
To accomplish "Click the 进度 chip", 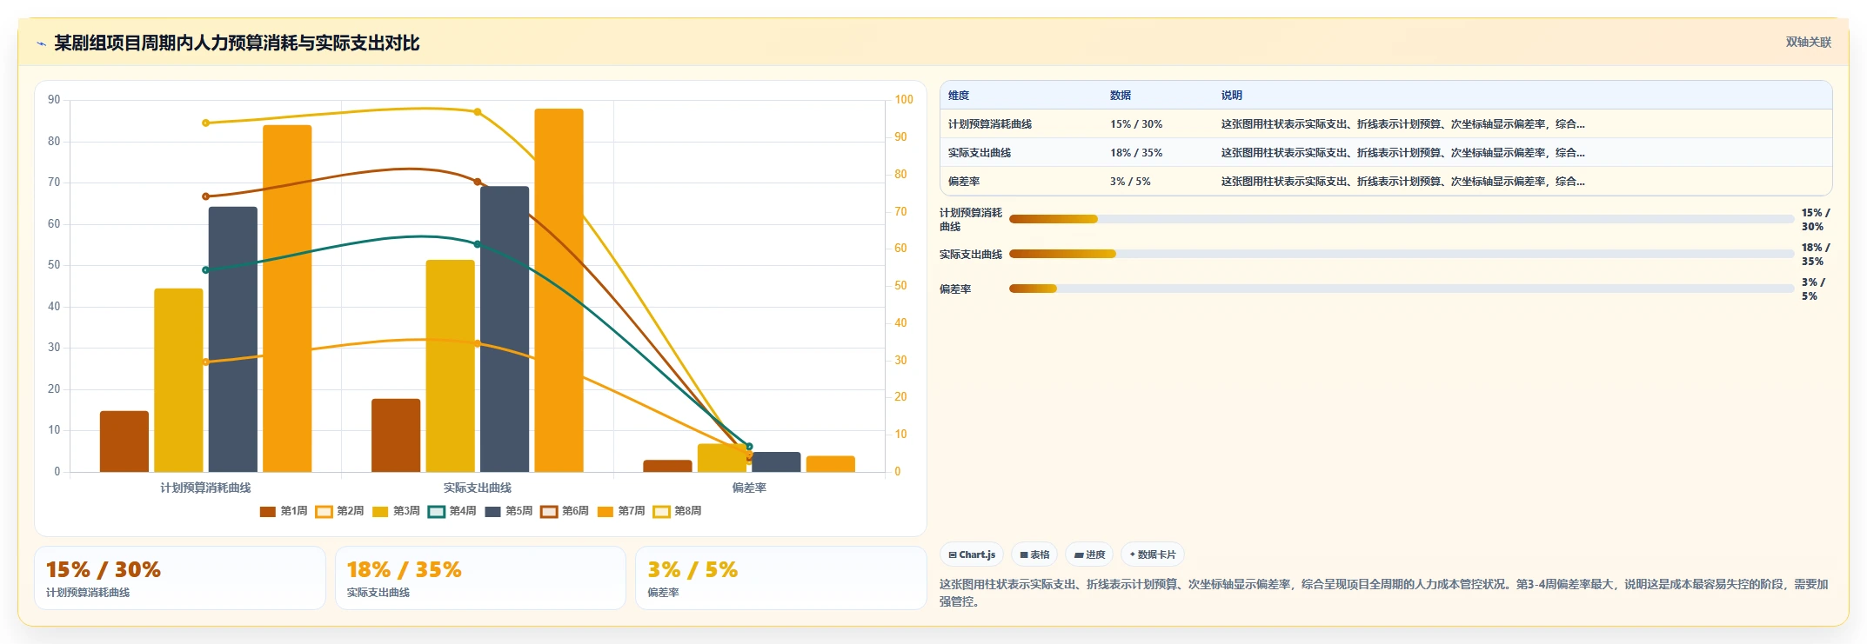I will [1089, 554].
